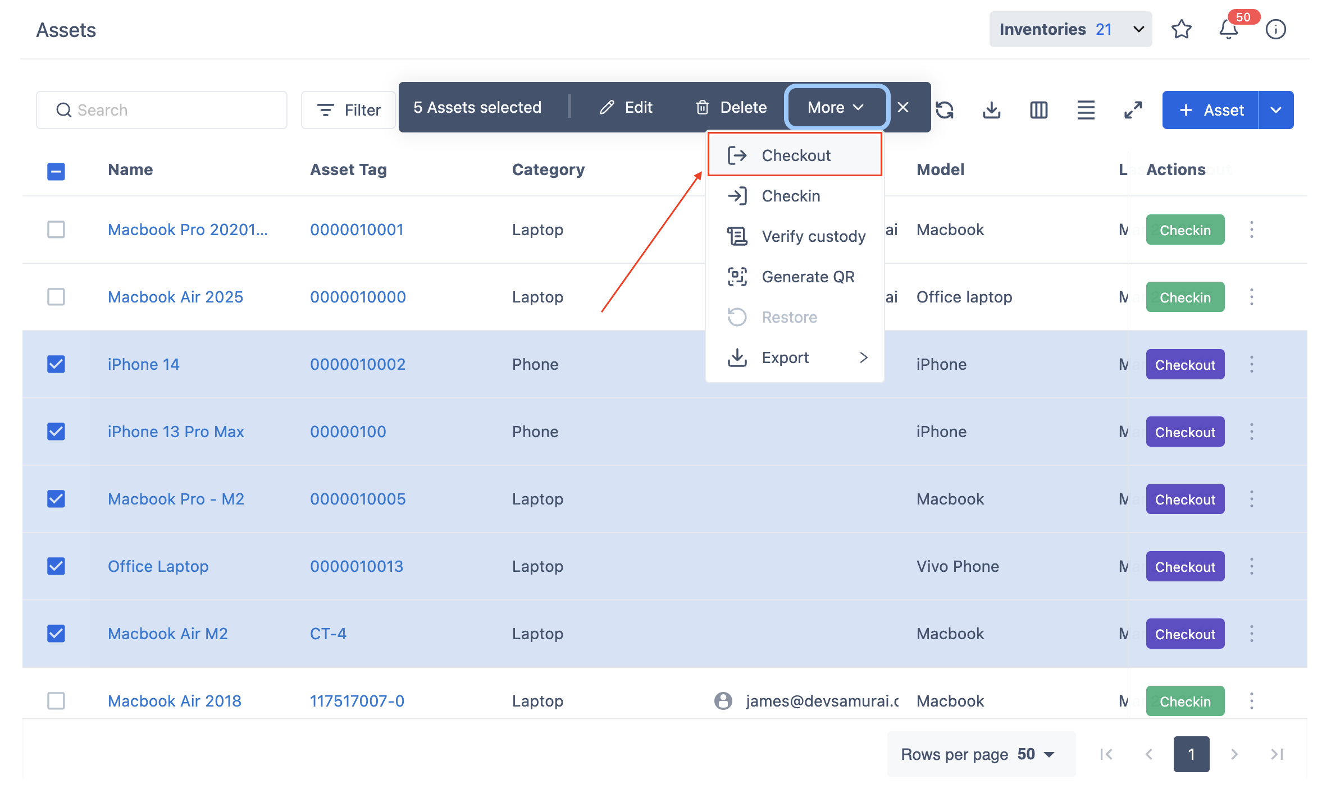Click Checkout button for Office Laptop
The height and width of the screenshot is (798, 1322).
1185,567
